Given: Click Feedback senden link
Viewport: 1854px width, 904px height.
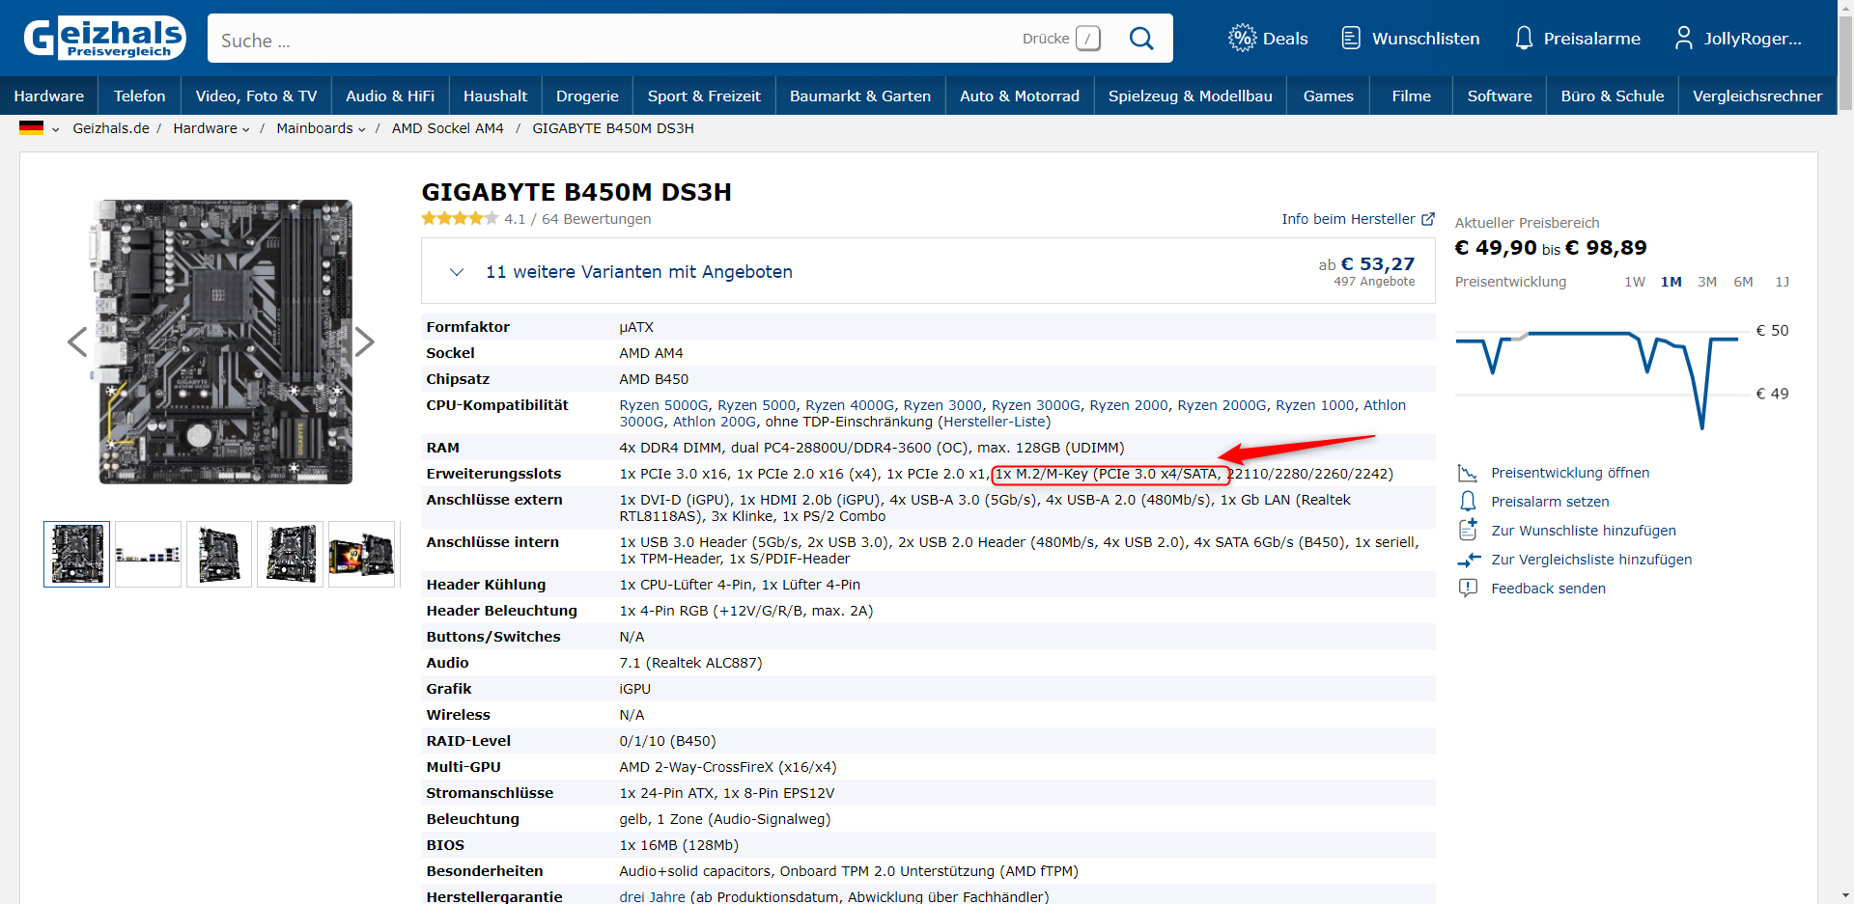Looking at the screenshot, I should (1548, 589).
